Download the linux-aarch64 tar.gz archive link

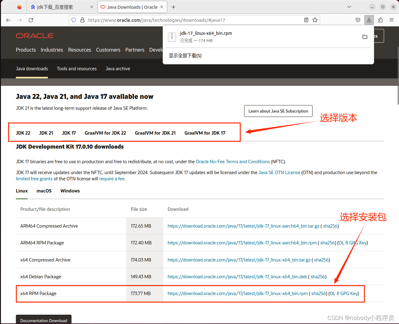tap(244, 226)
